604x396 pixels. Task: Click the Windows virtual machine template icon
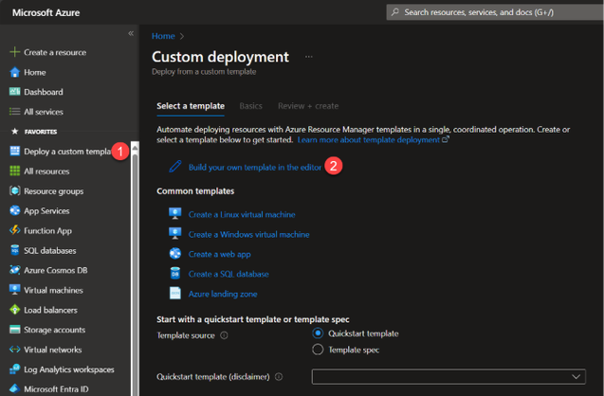(175, 234)
